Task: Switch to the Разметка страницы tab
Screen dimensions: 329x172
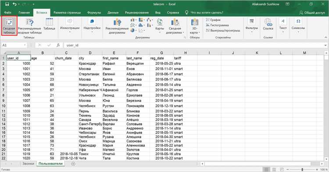Action: pos(67,13)
